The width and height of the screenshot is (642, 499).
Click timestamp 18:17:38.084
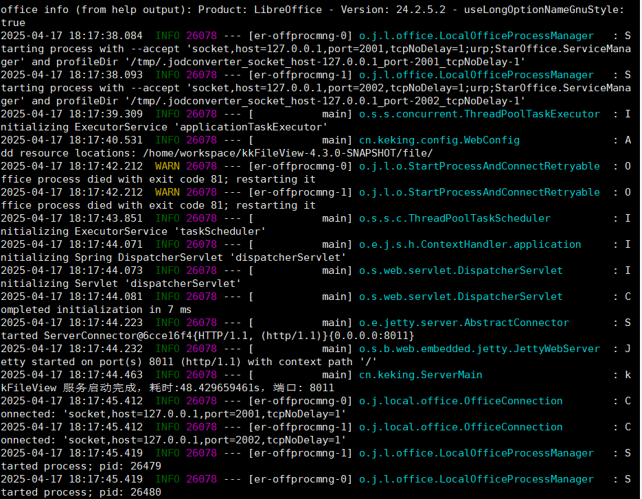[x=106, y=36]
